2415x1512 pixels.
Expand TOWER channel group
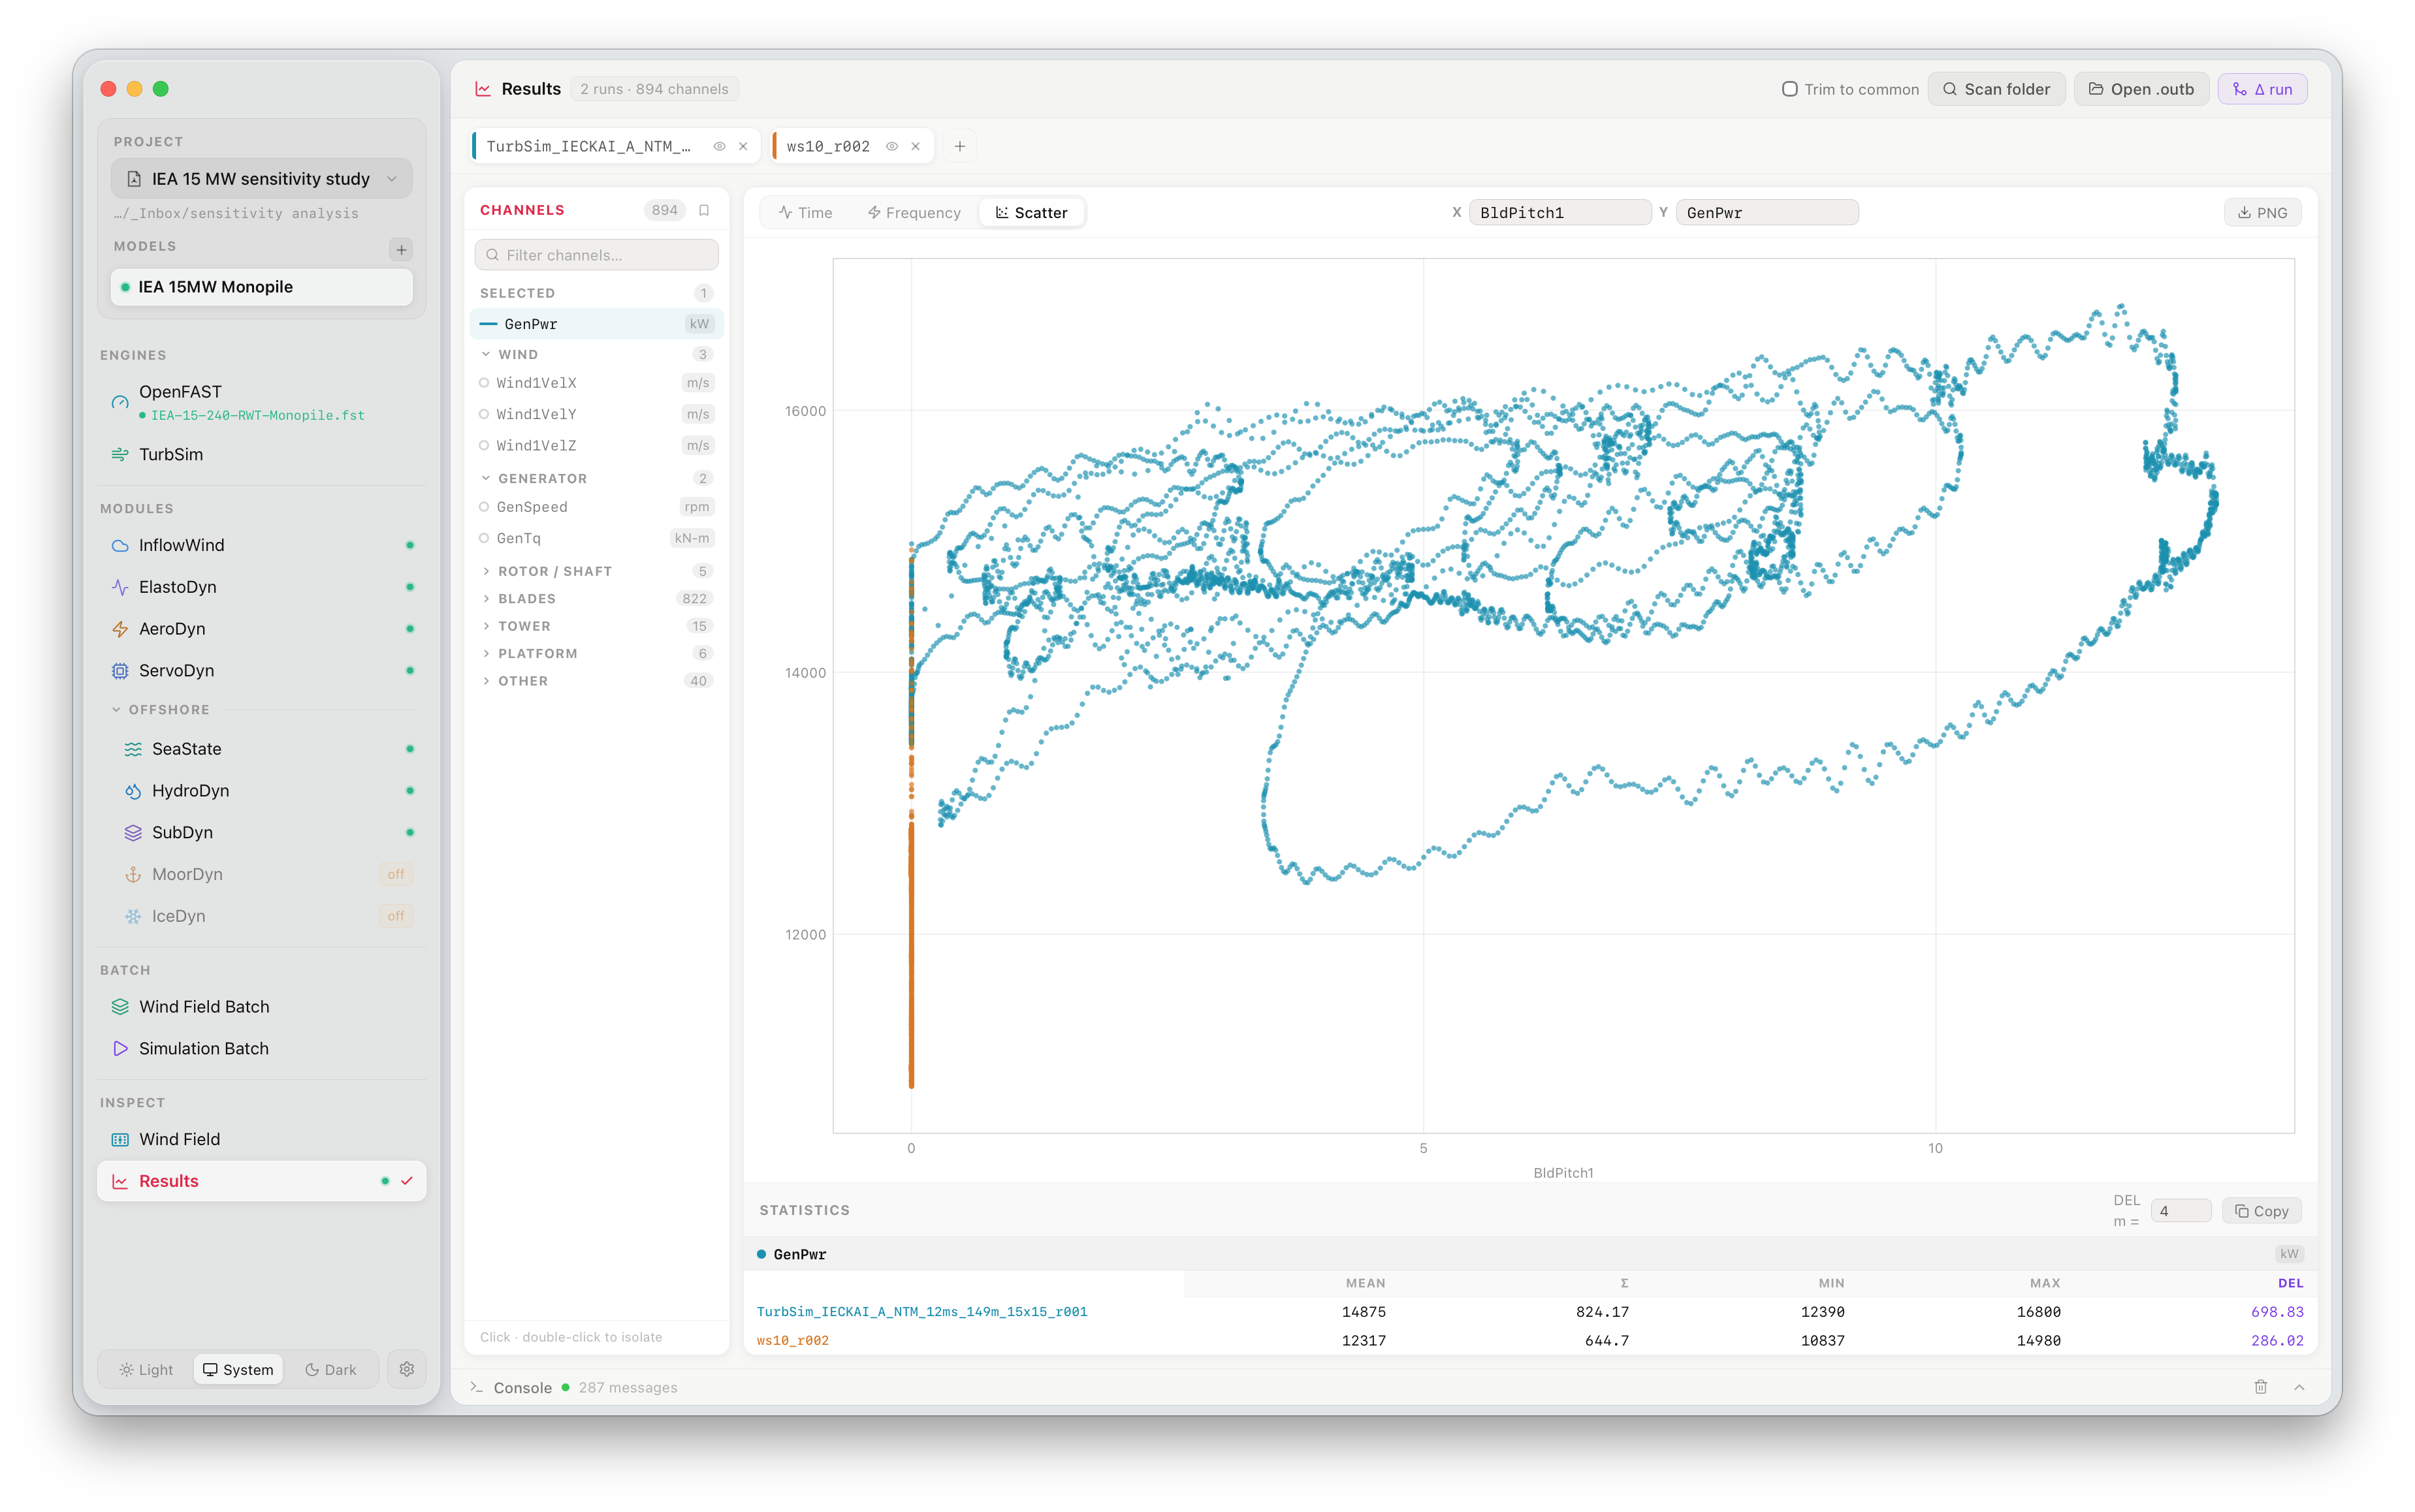tap(596, 626)
